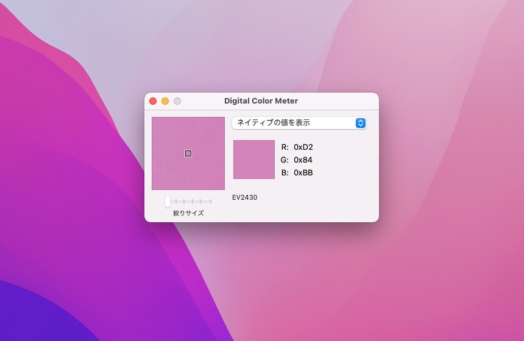Click the small aperture square in preview

click(188, 153)
